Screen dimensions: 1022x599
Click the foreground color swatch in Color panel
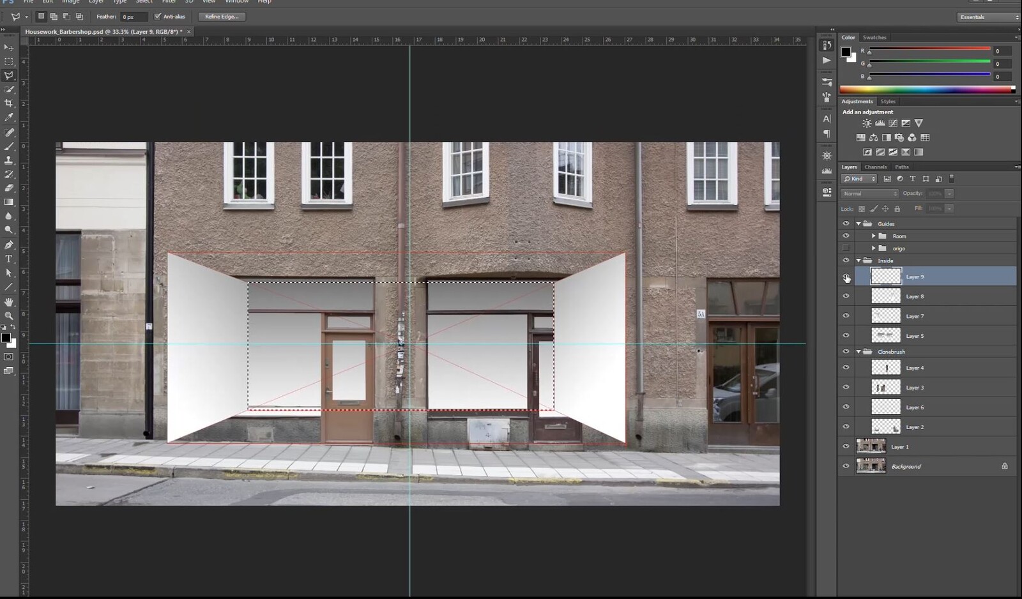click(x=846, y=52)
